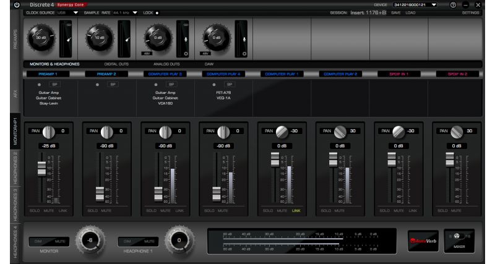This screenshot has height=264, width=495.
Task: Click the COMPUTER PLAY 2 pan knob
Action: tap(340, 132)
